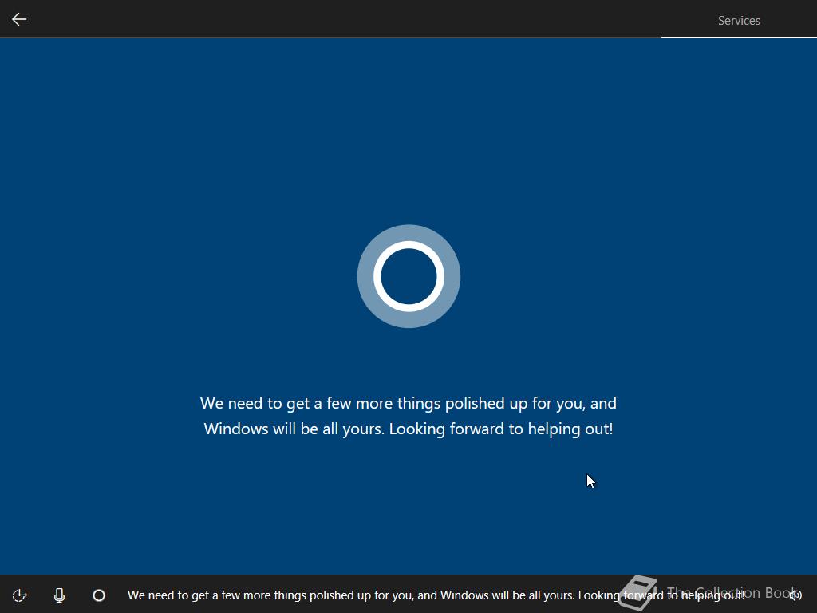
Task: Select the Services tab
Action: click(739, 20)
